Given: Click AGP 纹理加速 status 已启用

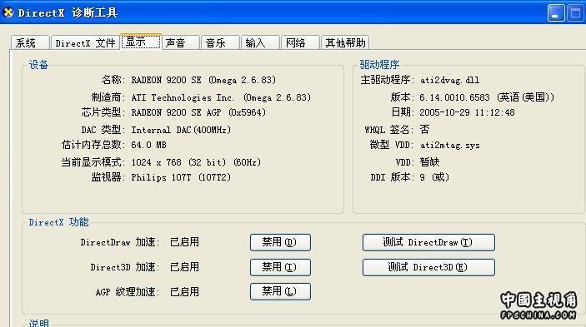Looking at the screenshot, I should [x=184, y=291].
